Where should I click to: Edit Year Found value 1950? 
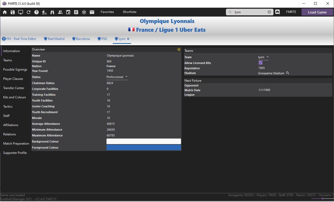(x=110, y=71)
